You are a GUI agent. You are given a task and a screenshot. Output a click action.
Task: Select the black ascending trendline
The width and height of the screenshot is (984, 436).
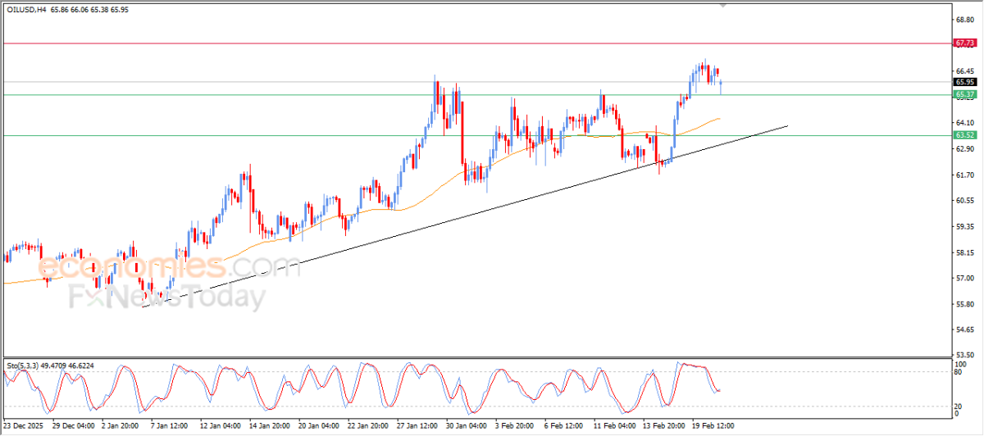464,216
